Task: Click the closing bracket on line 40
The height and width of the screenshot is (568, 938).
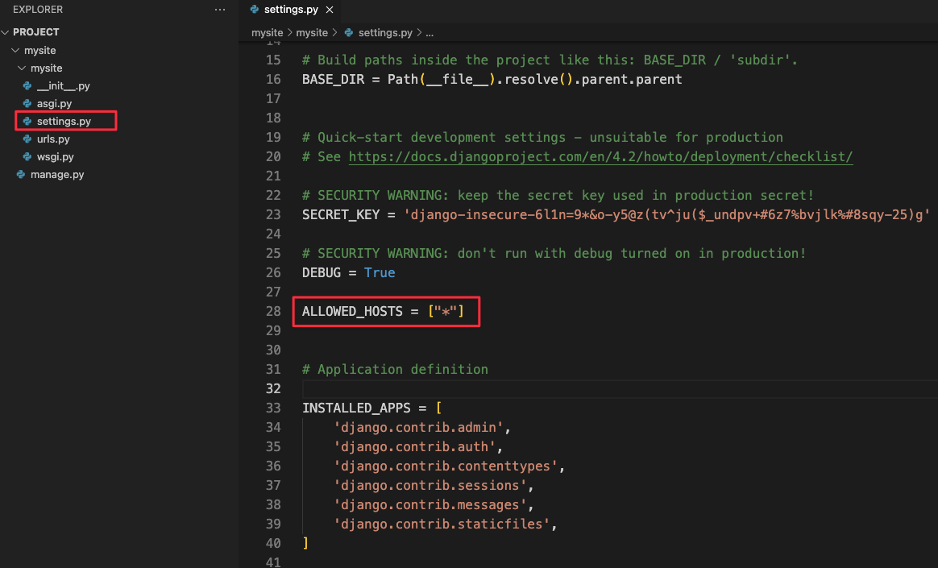Action: [305, 544]
